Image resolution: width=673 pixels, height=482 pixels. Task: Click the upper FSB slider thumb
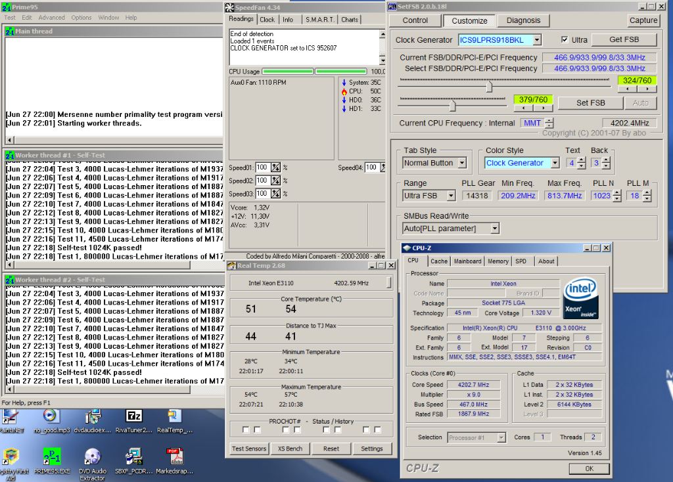[x=489, y=87]
